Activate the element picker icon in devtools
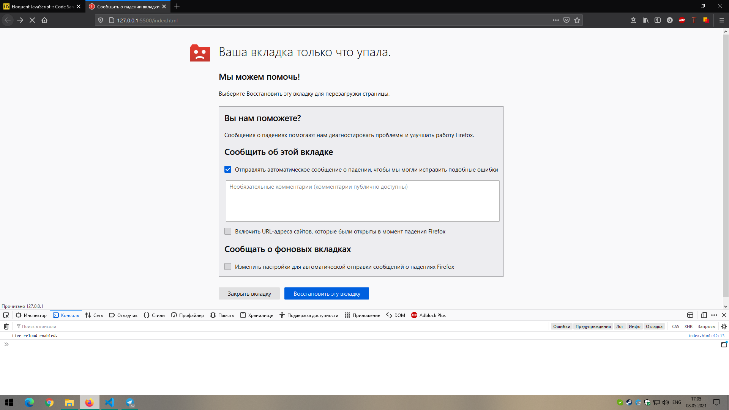Image resolution: width=729 pixels, height=410 pixels. tap(6, 315)
